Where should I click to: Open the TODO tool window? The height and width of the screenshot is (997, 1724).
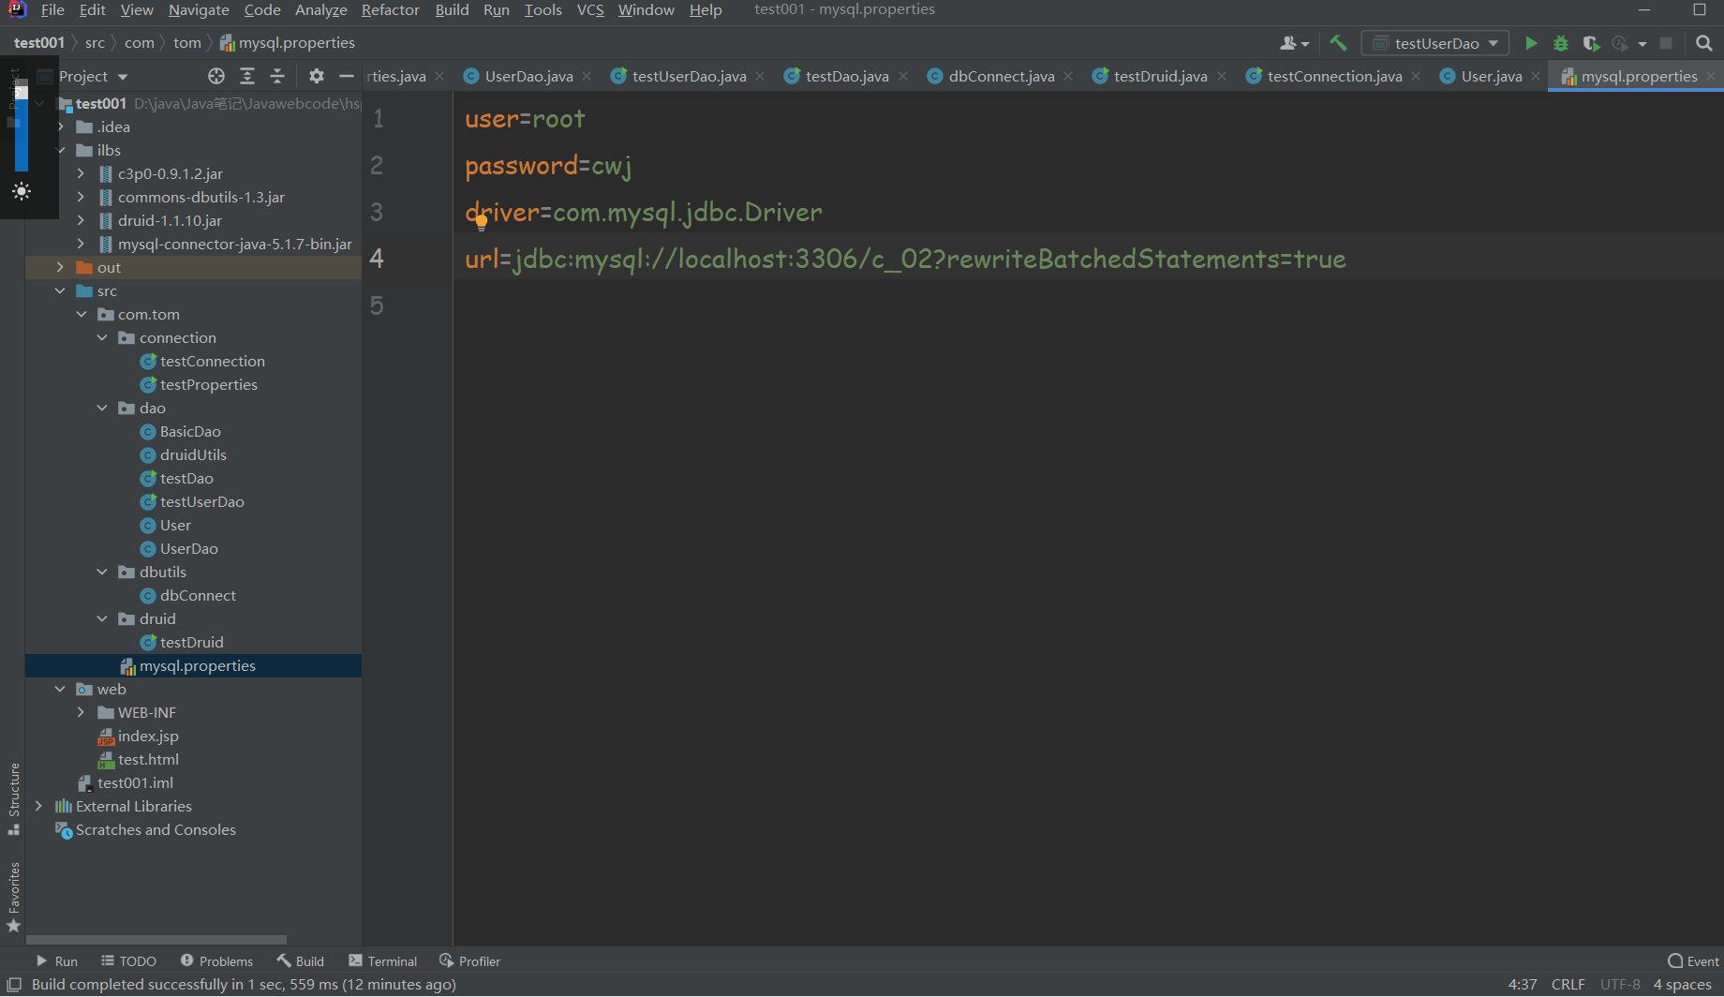(128, 961)
